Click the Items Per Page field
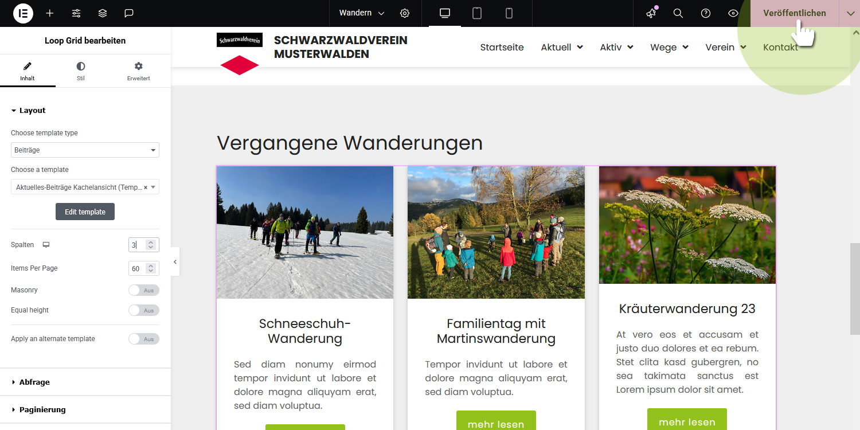Viewport: 860px width, 430px height. pyautogui.click(x=138, y=268)
